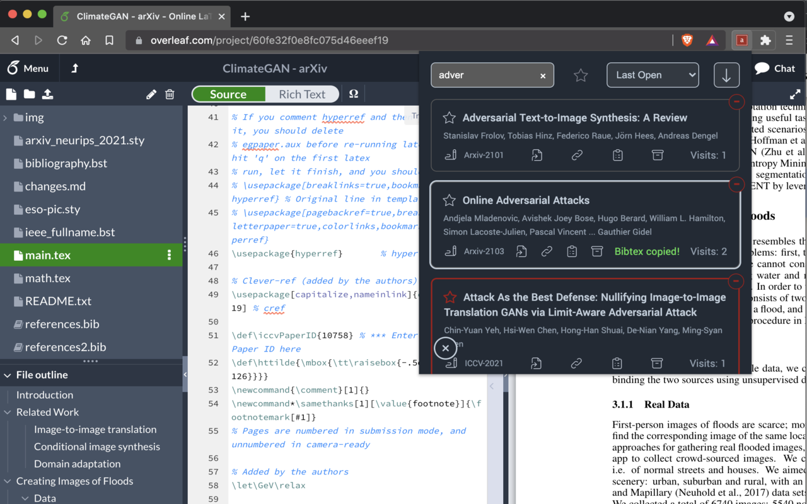Collapse Related Work outline section
Screen dimensions: 807x504
coord(8,413)
